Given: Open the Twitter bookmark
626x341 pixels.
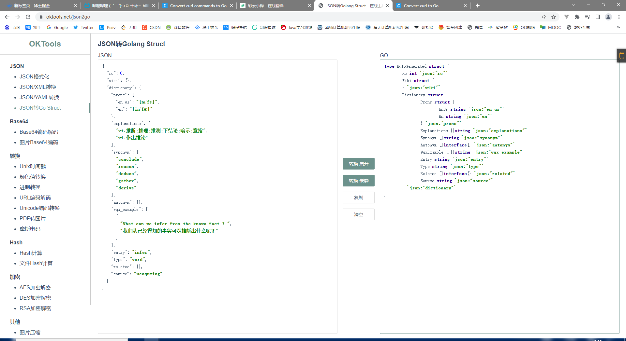Looking at the screenshot, I should 83,28.
